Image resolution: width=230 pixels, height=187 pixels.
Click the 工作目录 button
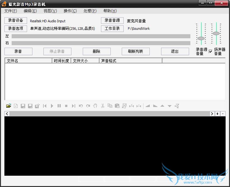(x=112, y=29)
